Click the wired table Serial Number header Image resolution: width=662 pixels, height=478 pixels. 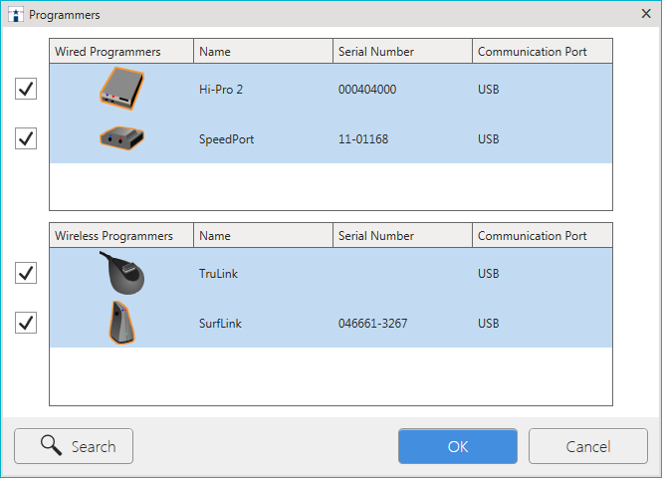click(403, 51)
